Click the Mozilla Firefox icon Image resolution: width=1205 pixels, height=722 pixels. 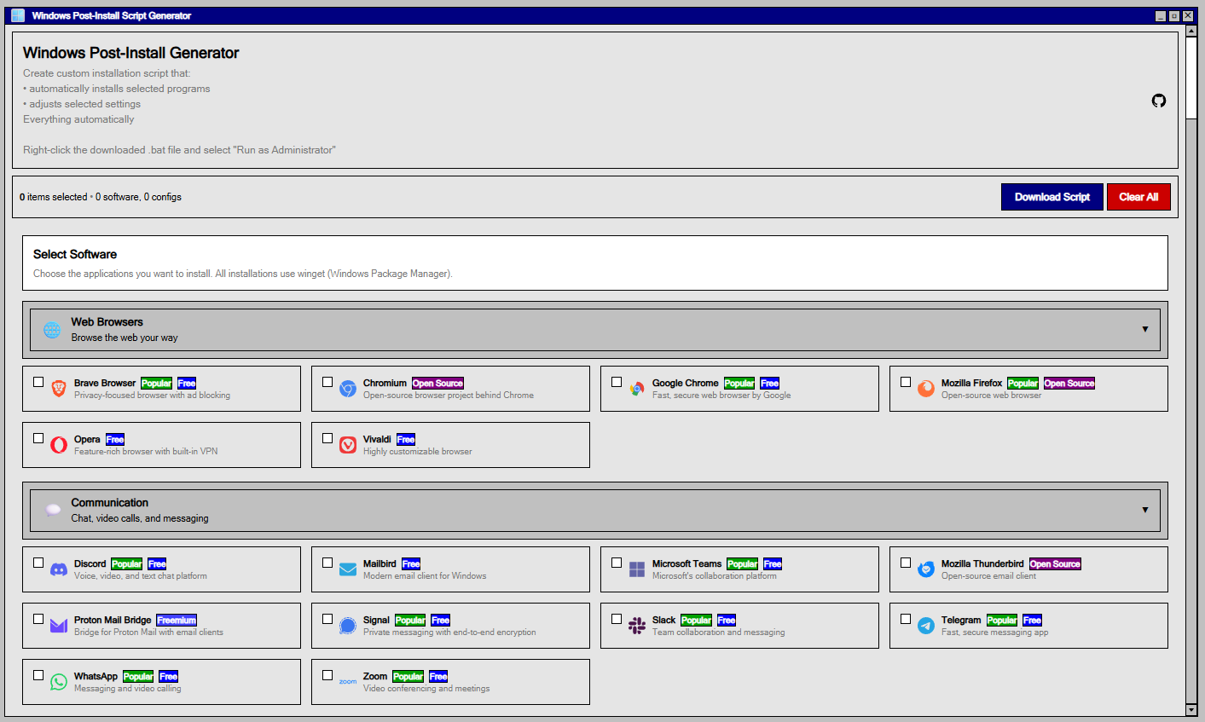(925, 389)
